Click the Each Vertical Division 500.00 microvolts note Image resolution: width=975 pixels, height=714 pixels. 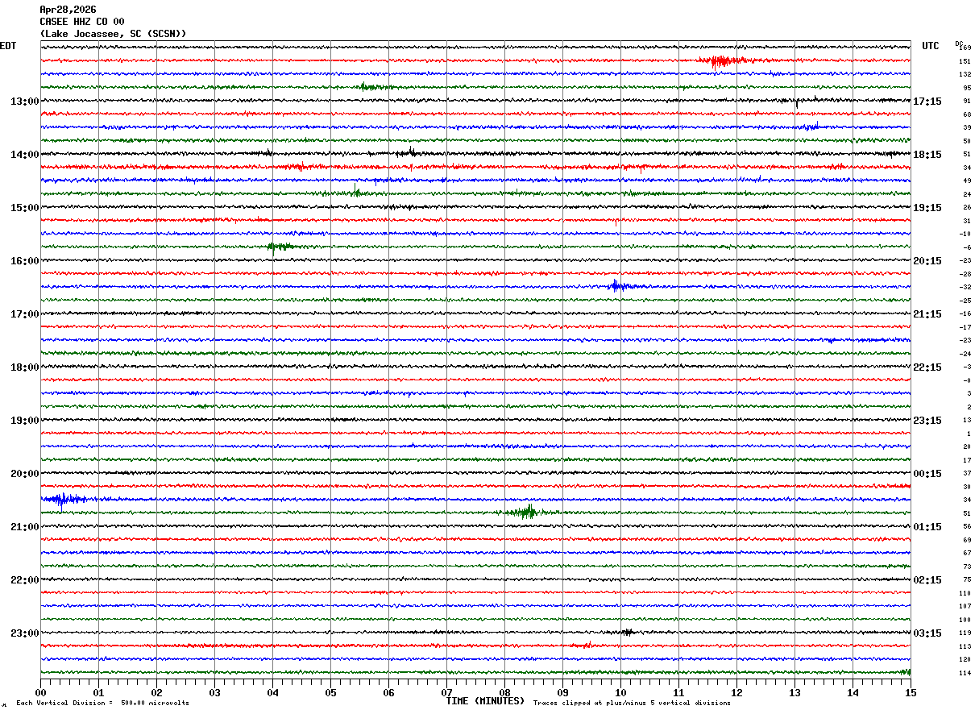(102, 704)
